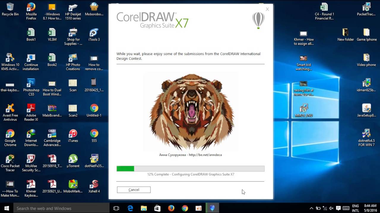Select the Windows 8.1 How to desktop icon

coord(52,11)
